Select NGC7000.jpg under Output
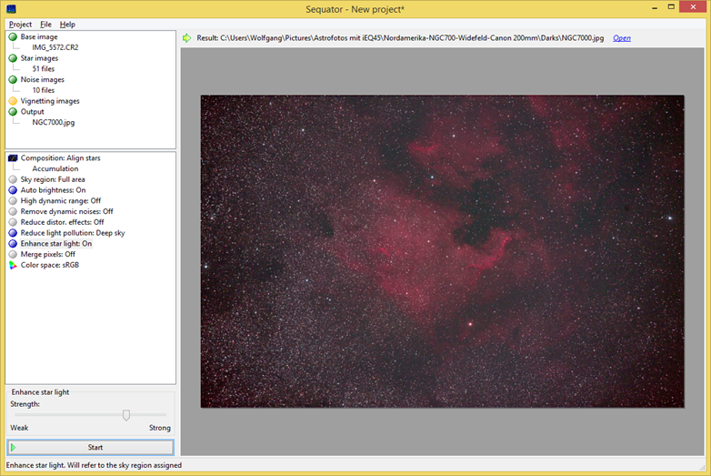The width and height of the screenshot is (711, 476). [x=53, y=123]
